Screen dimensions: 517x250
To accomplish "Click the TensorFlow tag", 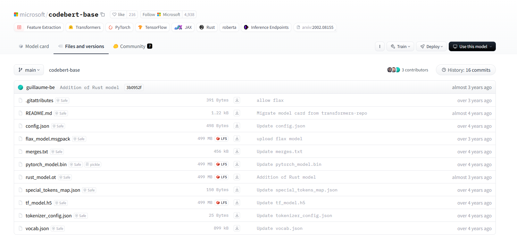I will 152,27.
